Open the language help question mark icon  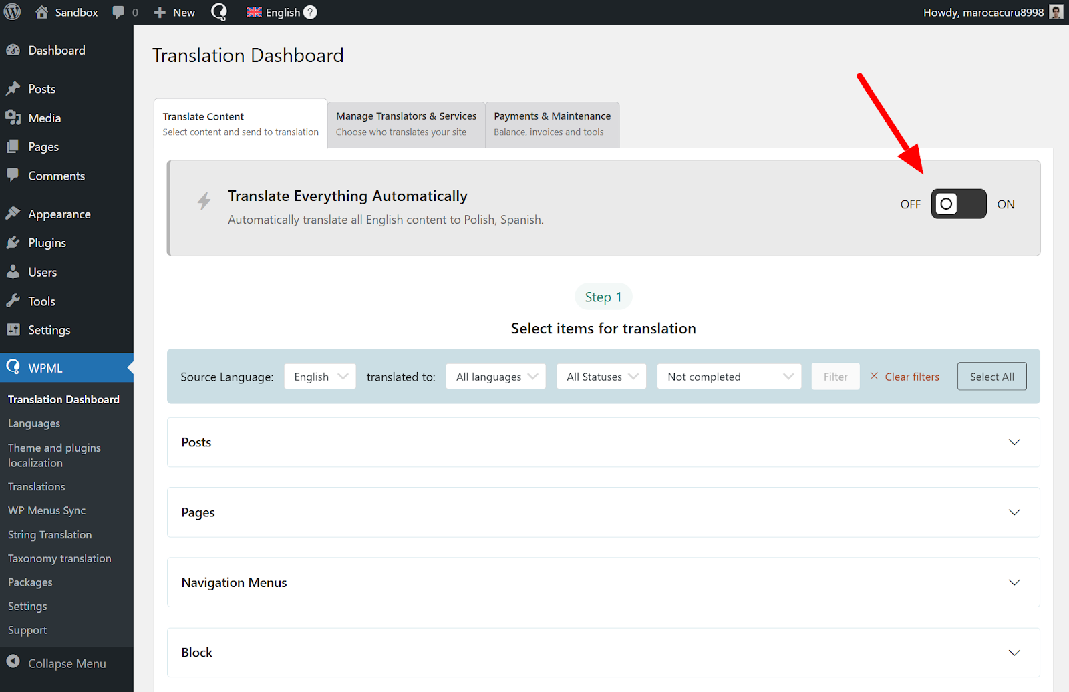click(310, 12)
